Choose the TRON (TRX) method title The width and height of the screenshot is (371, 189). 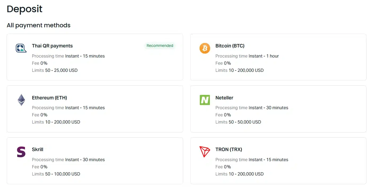click(x=229, y=150)
